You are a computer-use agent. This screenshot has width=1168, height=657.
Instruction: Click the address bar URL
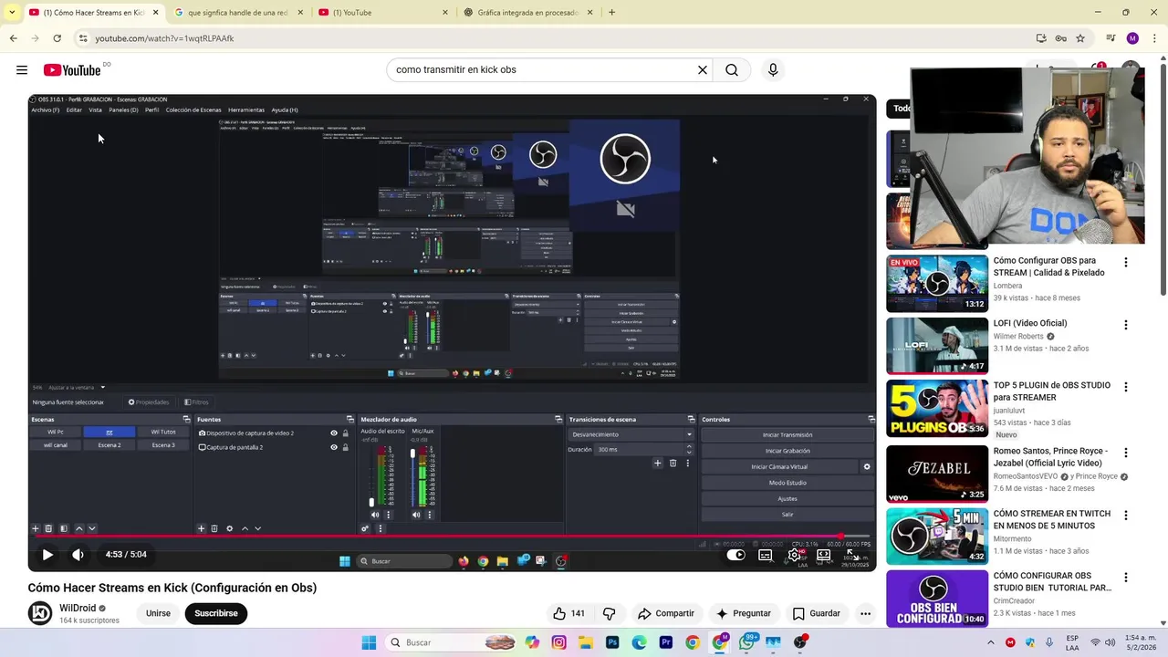164,38
